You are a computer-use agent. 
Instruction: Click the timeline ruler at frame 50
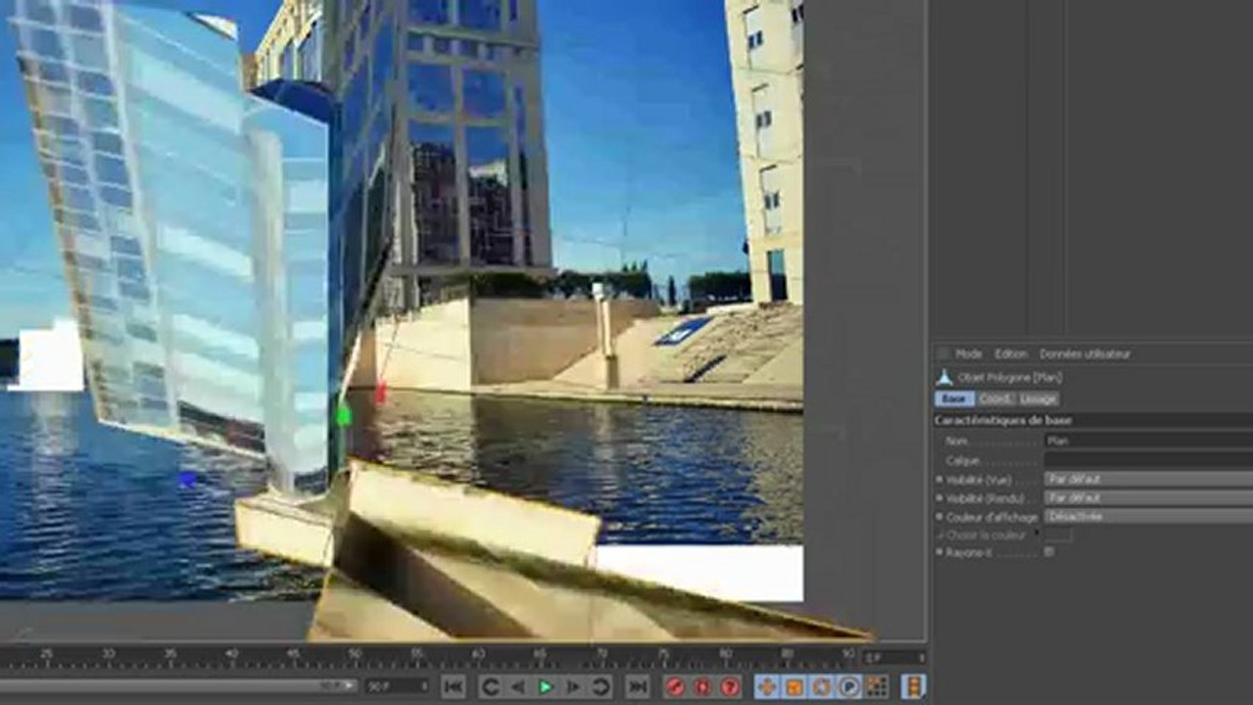[355, 655]
